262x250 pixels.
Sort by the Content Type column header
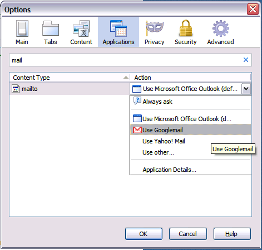70,78
